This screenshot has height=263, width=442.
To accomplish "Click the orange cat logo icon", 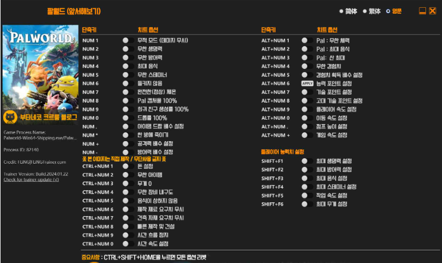I will [x=10, y=117].
